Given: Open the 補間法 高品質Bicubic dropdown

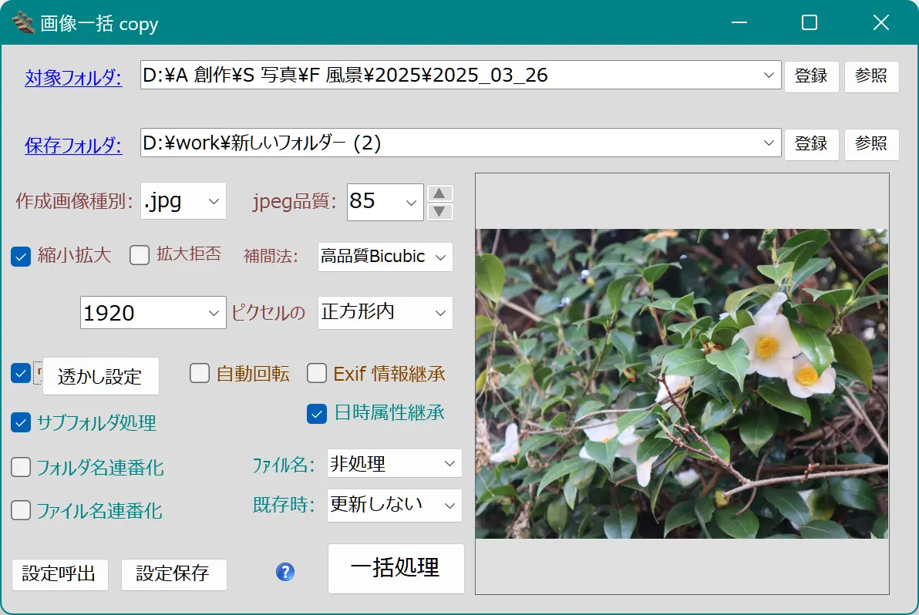Looking at the screenshot, I should pos(385,257).
